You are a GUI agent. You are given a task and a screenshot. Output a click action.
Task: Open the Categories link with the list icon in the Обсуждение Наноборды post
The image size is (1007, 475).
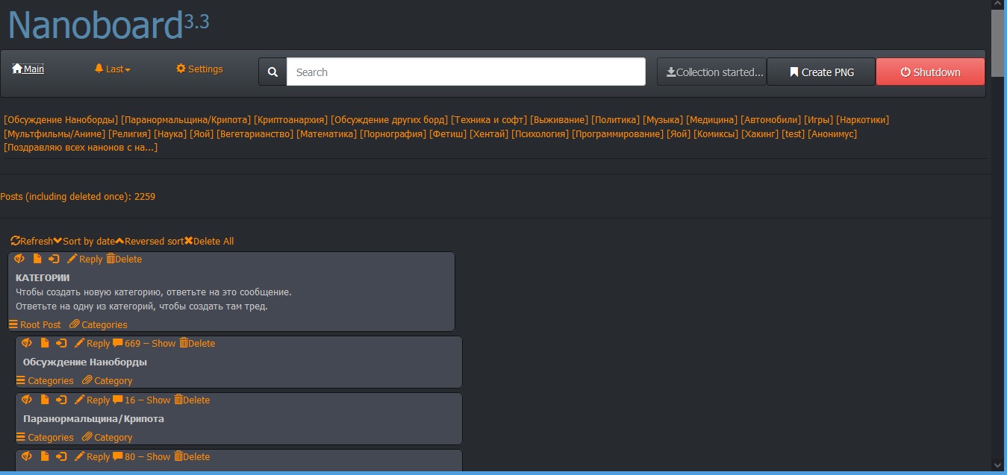(45, 380)
